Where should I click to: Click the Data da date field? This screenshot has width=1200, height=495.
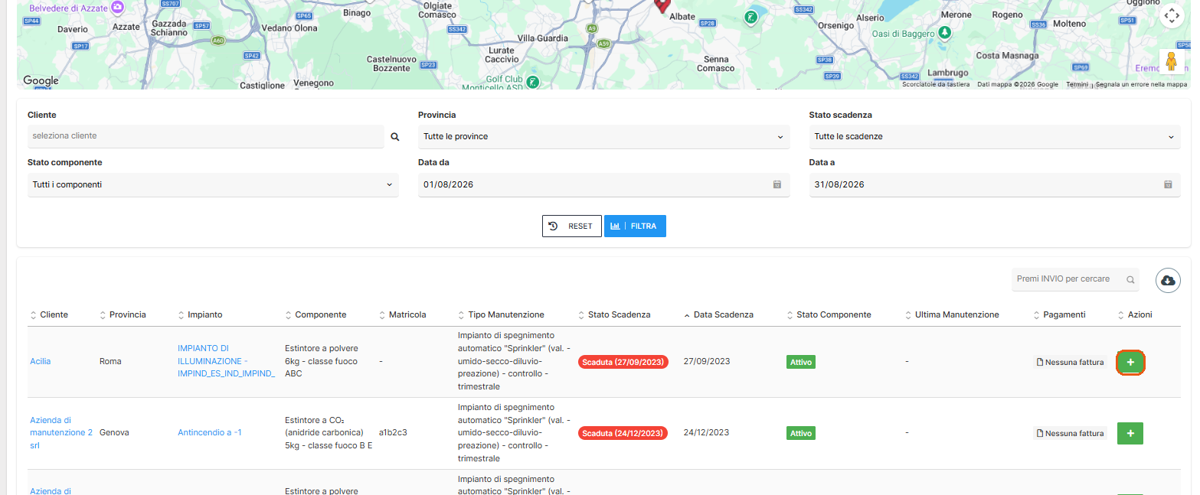click(x=603, y=184)
